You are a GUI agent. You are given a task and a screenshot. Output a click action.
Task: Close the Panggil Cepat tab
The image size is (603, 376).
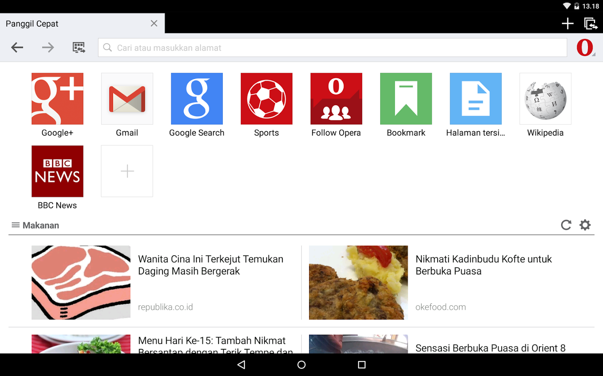pos(154,23)
